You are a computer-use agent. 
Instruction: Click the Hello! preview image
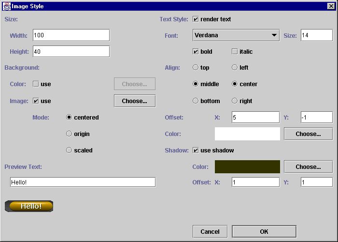point(29,206)
